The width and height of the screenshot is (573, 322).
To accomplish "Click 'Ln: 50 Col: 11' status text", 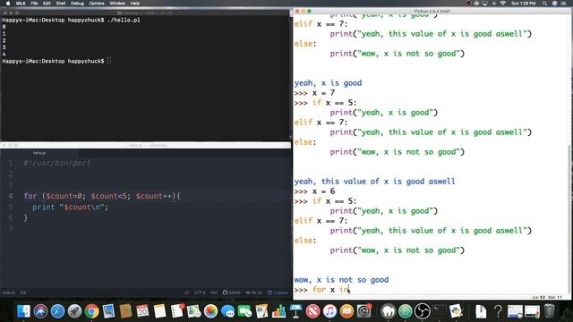I will tap(547, 297).
